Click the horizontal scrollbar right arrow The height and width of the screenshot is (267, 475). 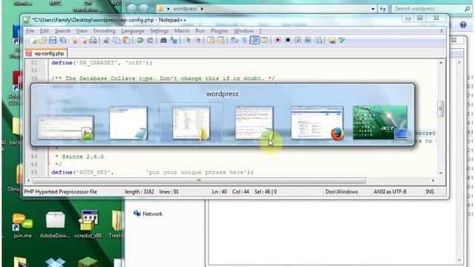433,180
